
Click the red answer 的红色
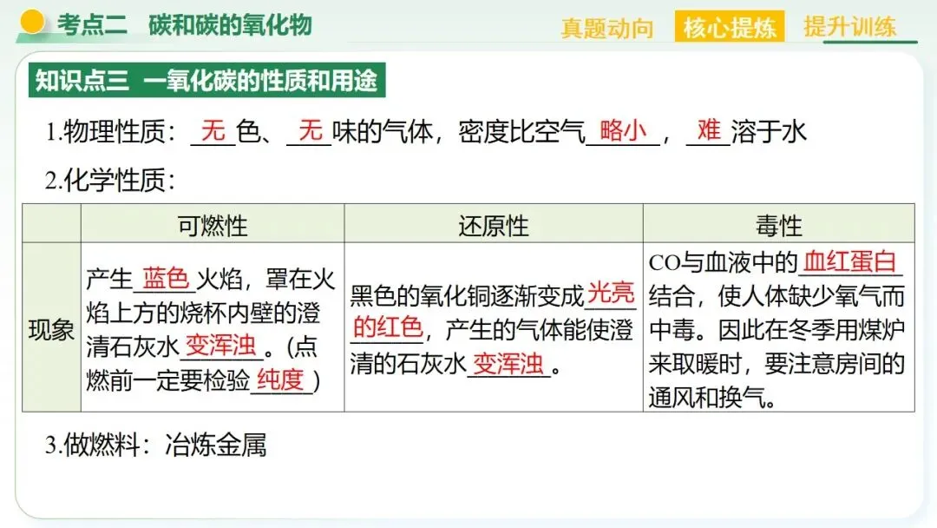coord(387,327)
